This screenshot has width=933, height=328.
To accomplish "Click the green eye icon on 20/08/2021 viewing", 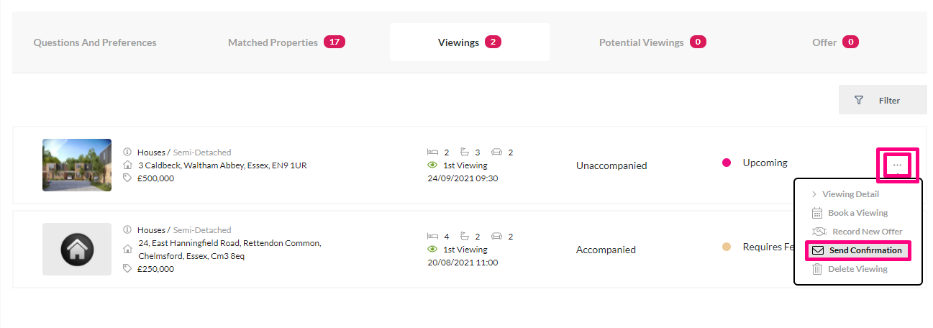I will pyautogui.click(x=432, y=250).
